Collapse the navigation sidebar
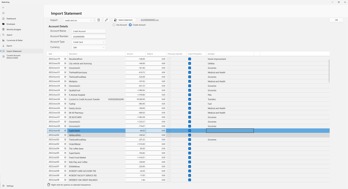This screenshot has width=348, height=189. click(x=3, y=13)
